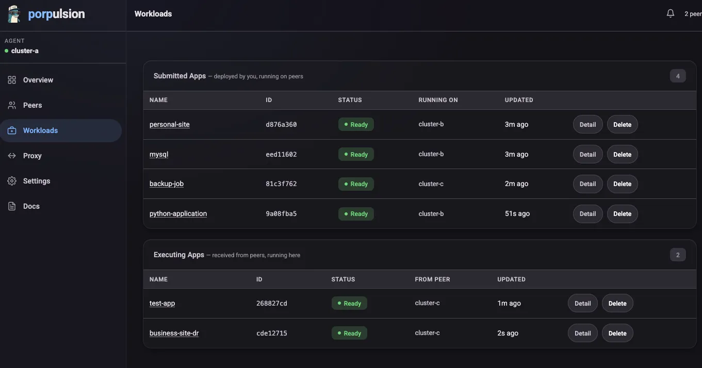Go to the Proxy menu item
The image size is (702, 368).
pos(32,156)
